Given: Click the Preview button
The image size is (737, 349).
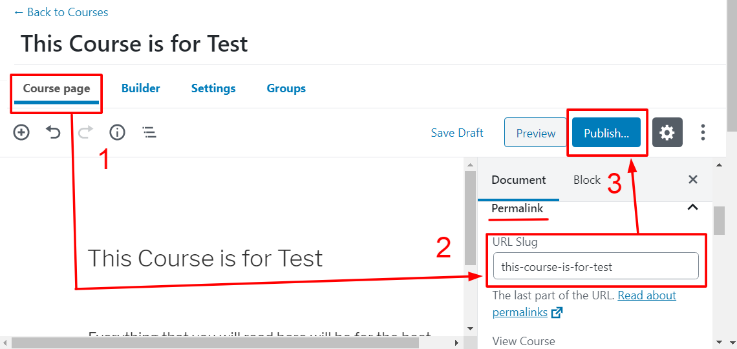Looking at the screenshot, I should click(536, 133).
